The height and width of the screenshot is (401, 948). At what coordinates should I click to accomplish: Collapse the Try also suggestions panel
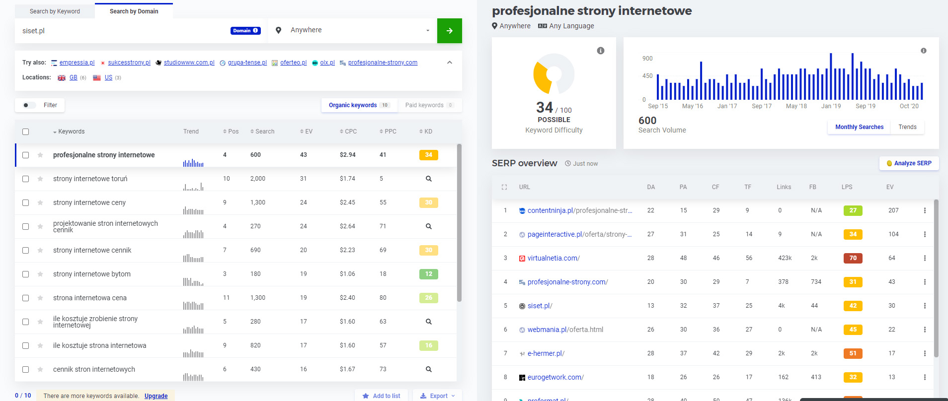click(x=450, y=63)
